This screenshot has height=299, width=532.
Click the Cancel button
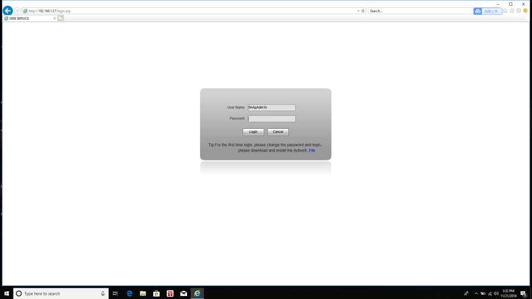(x=278, y=132)
